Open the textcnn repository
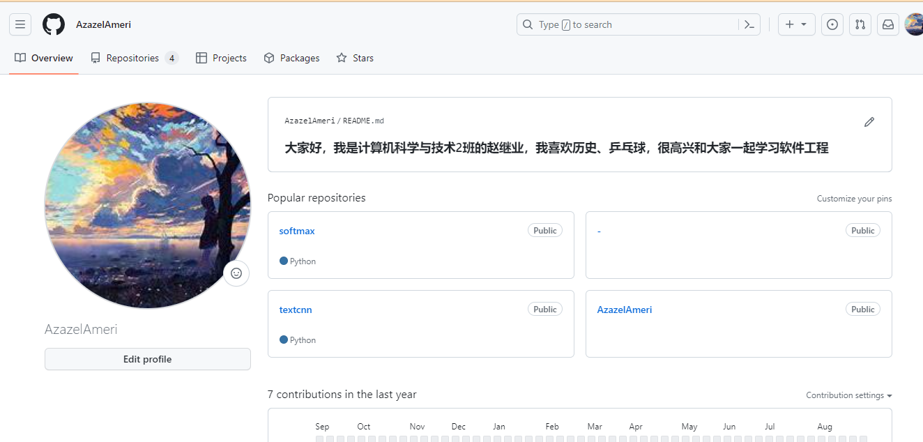This screenshot has height=442, width=923. [296, 310]
